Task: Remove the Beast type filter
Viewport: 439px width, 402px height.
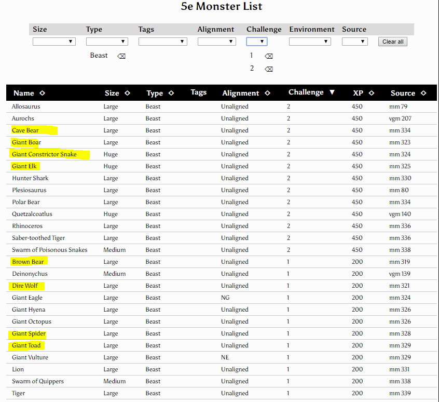Action: coord(121,56)
